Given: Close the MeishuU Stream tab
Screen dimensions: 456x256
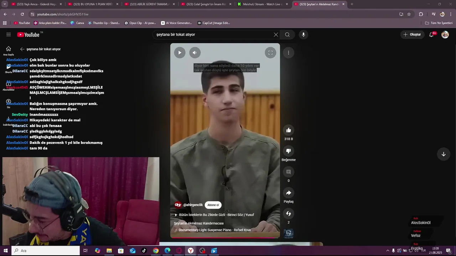Looking at the screenshot, I should point(287,4).
